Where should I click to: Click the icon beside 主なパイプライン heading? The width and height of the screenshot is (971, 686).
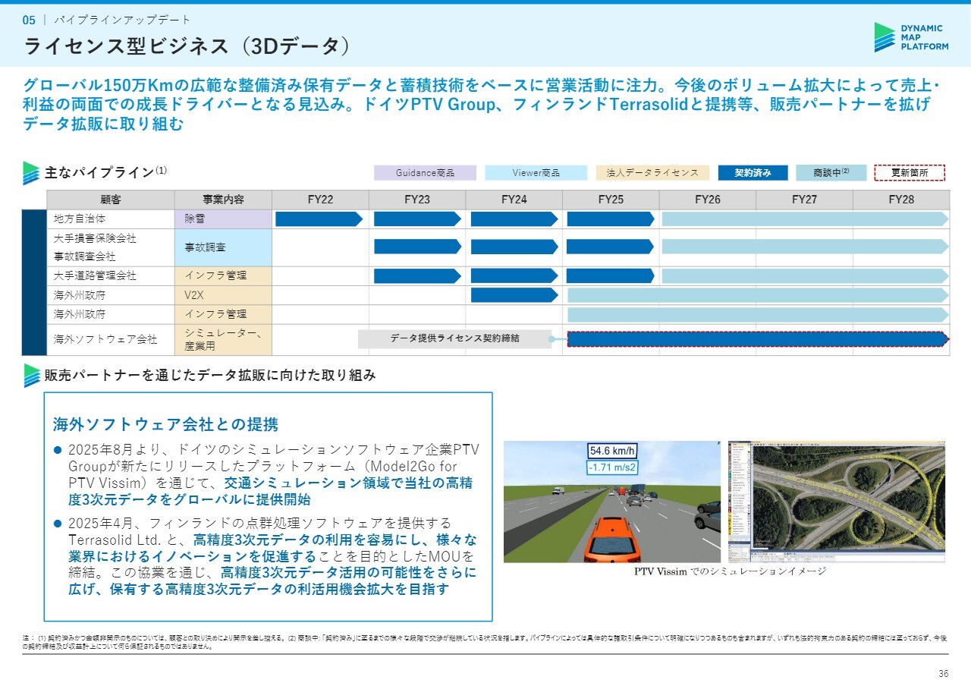coord(31,173)
